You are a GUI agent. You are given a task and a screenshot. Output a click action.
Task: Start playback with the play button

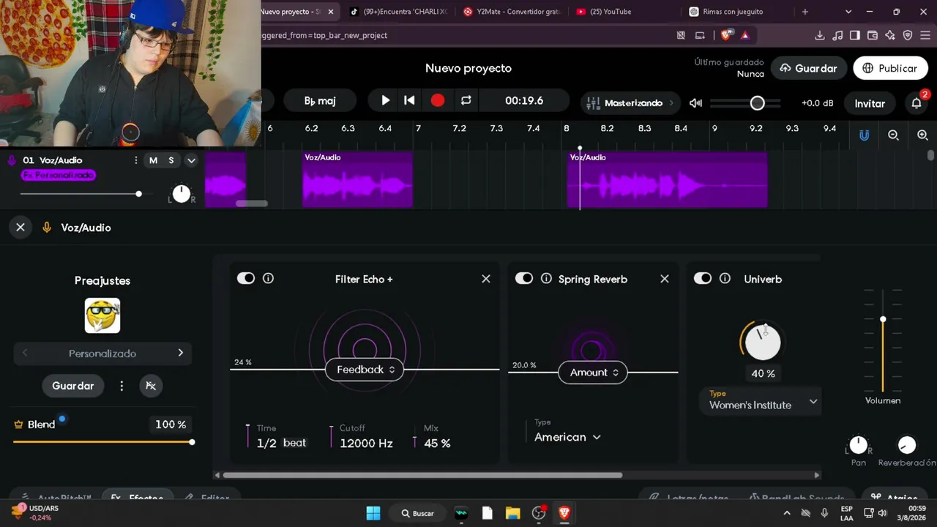[x=385, y=100]
